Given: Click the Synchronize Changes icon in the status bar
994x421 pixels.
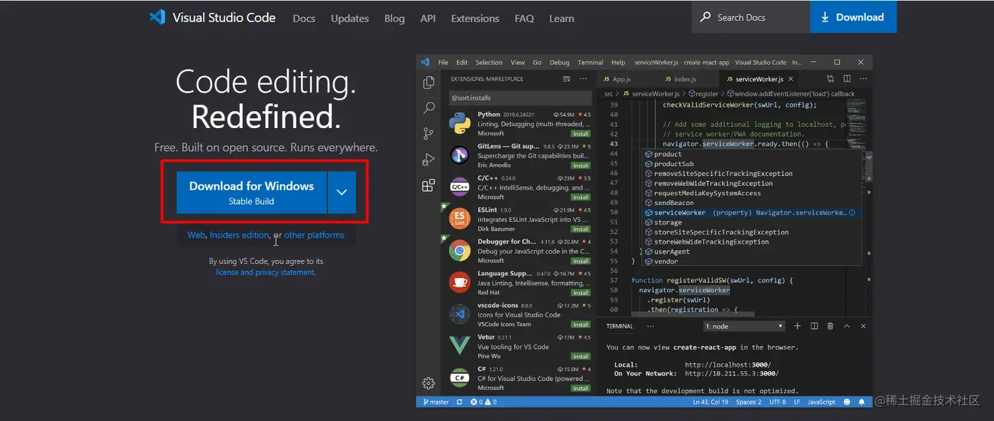Looking at the screenshot, I should (x=460, y=402).
